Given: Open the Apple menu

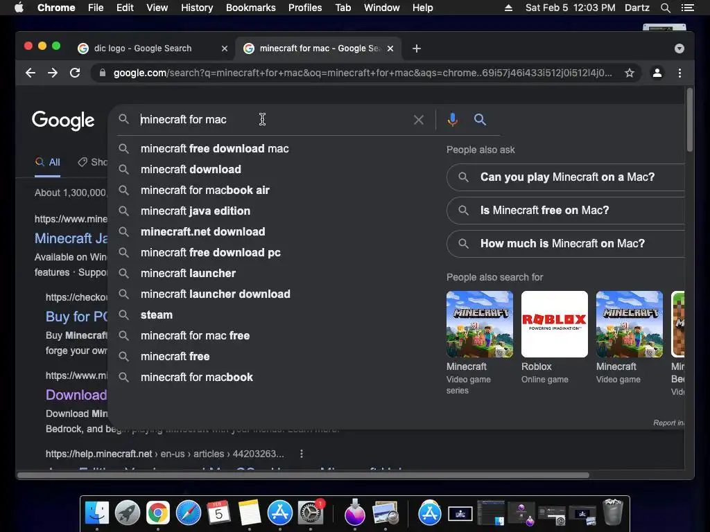Looking at the screenshot, I should tap(19, 7).
